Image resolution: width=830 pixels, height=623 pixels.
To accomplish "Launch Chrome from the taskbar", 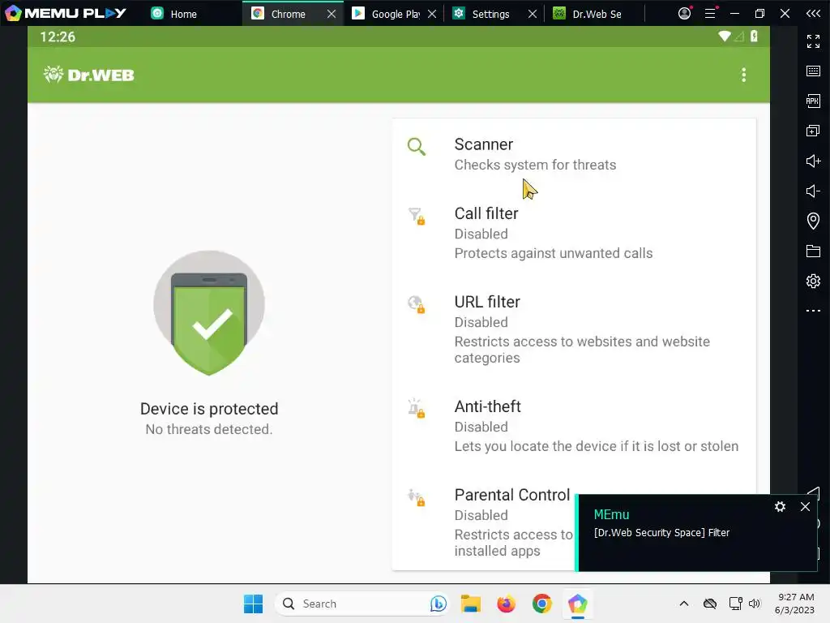I will (x=542, y=604).
